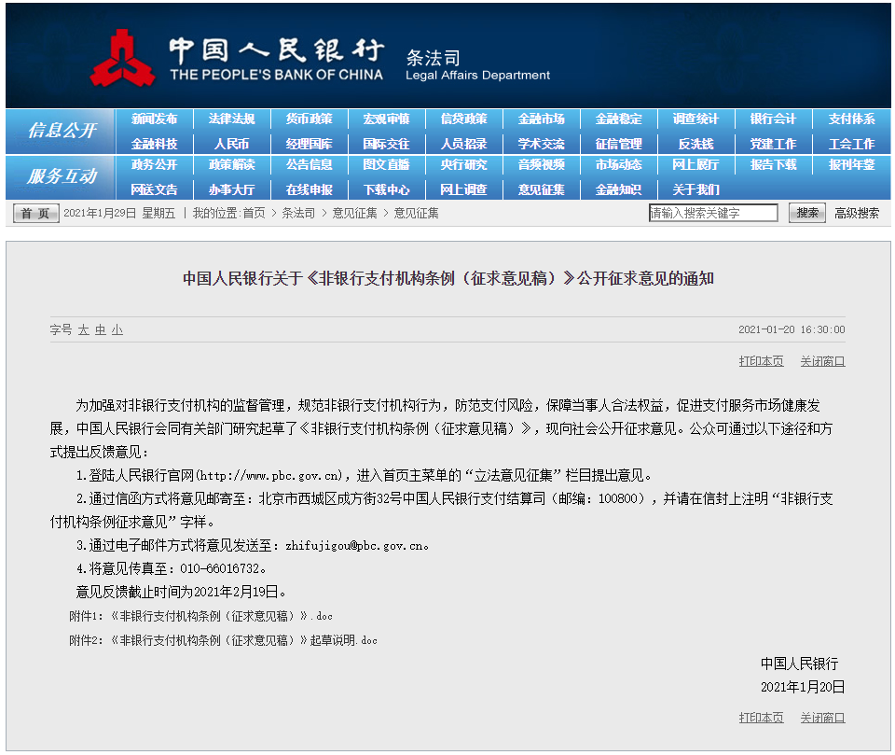Open 高级搜索 advanced search
This screenshot has width=895, height=755.
click(x=854, y=212)
